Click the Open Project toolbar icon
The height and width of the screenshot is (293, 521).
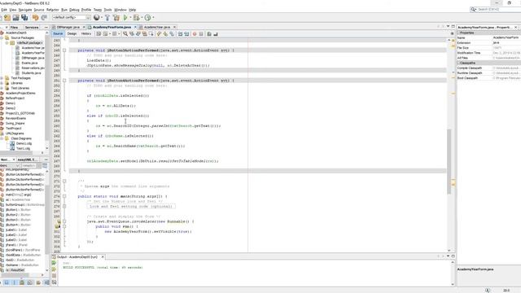click(x=7, y=18)
